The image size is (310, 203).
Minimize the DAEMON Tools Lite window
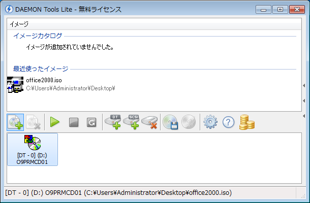(263, 9)
